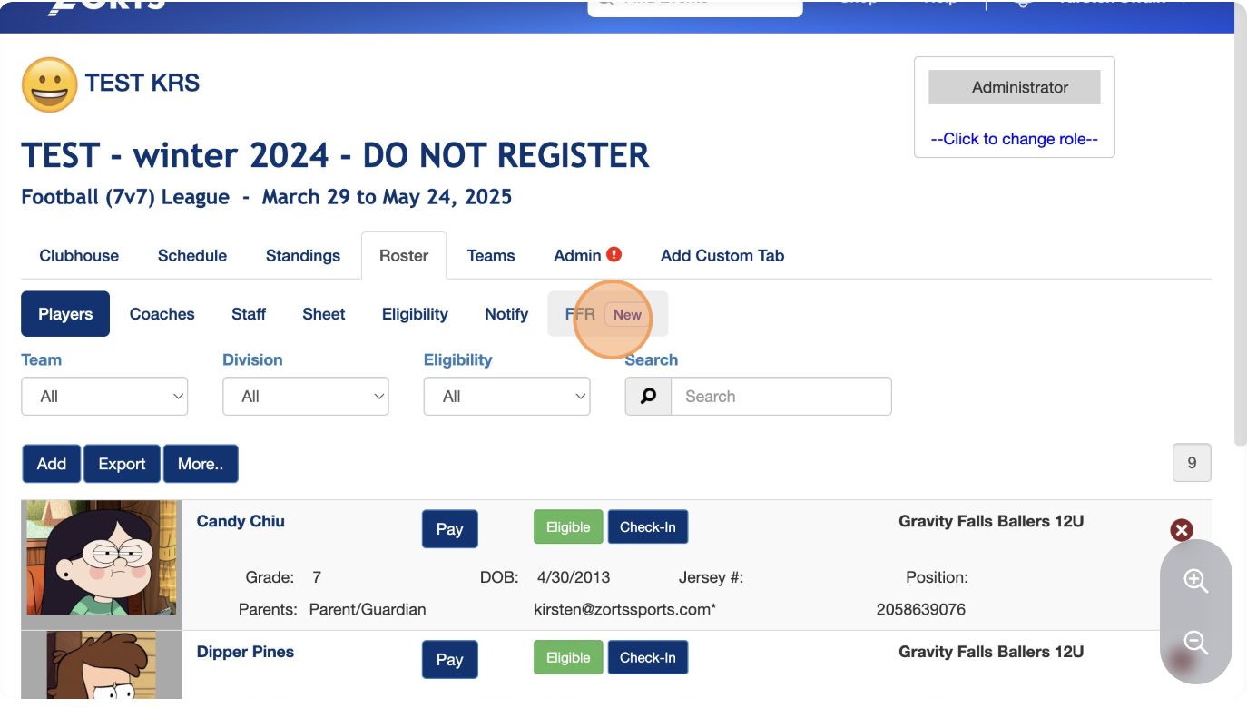1247x708 pixels.
Task: Switch to the Teams tab
Action: [x=491, y=256]
